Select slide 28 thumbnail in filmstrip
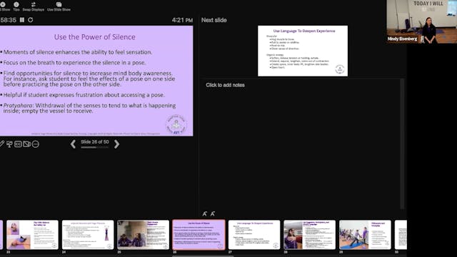The image size is (457, 257). (309, 235)
